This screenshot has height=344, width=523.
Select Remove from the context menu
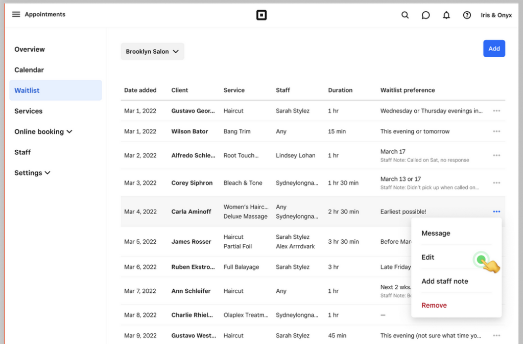pyautogui.click(x=434, y=305)
